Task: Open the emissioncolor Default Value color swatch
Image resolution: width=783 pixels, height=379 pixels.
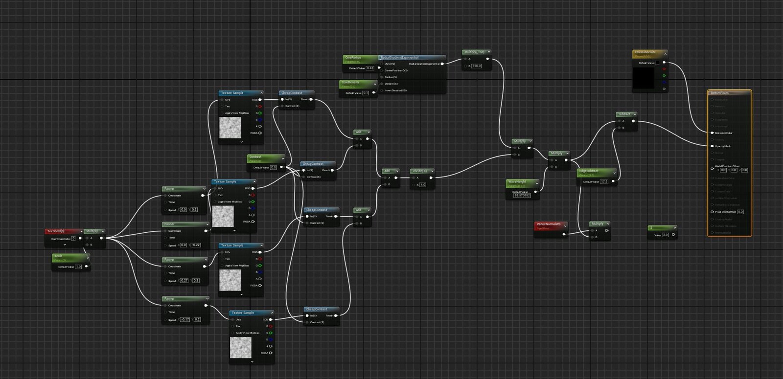Action: (657, 63)
